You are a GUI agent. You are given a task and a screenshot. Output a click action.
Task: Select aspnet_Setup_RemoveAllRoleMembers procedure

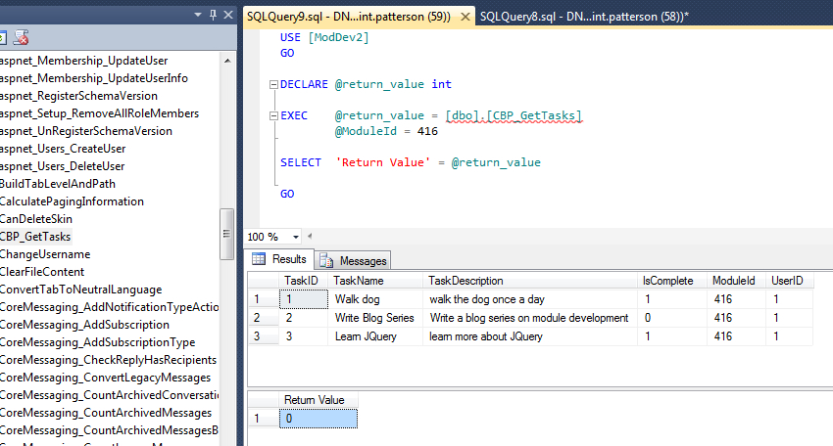99,112
